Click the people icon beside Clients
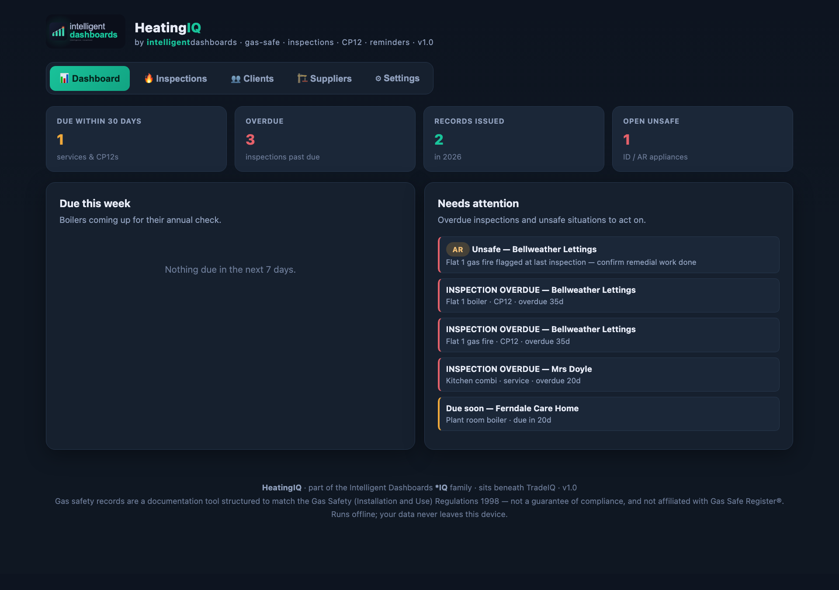Image resolution: width=839 pixels, height=590 pixels. pyautogui.click(x=236, y=79)
